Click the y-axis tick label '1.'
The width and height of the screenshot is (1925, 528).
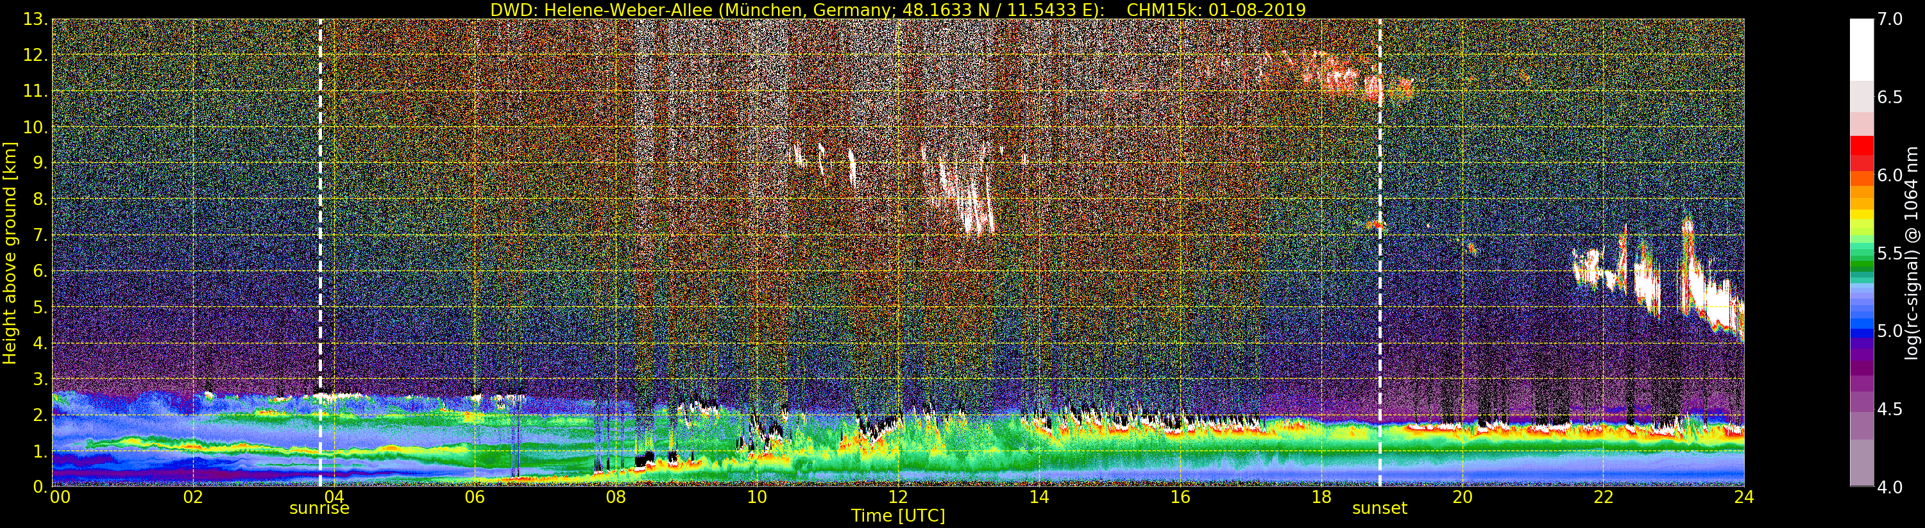40,450
